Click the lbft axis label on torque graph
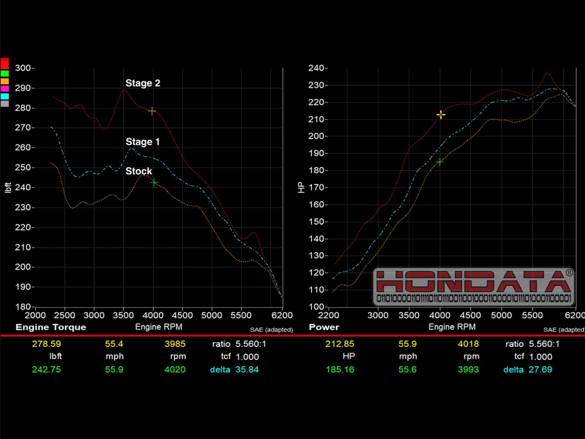This screenshot has height=439, width=585. (x=8, y=188)
